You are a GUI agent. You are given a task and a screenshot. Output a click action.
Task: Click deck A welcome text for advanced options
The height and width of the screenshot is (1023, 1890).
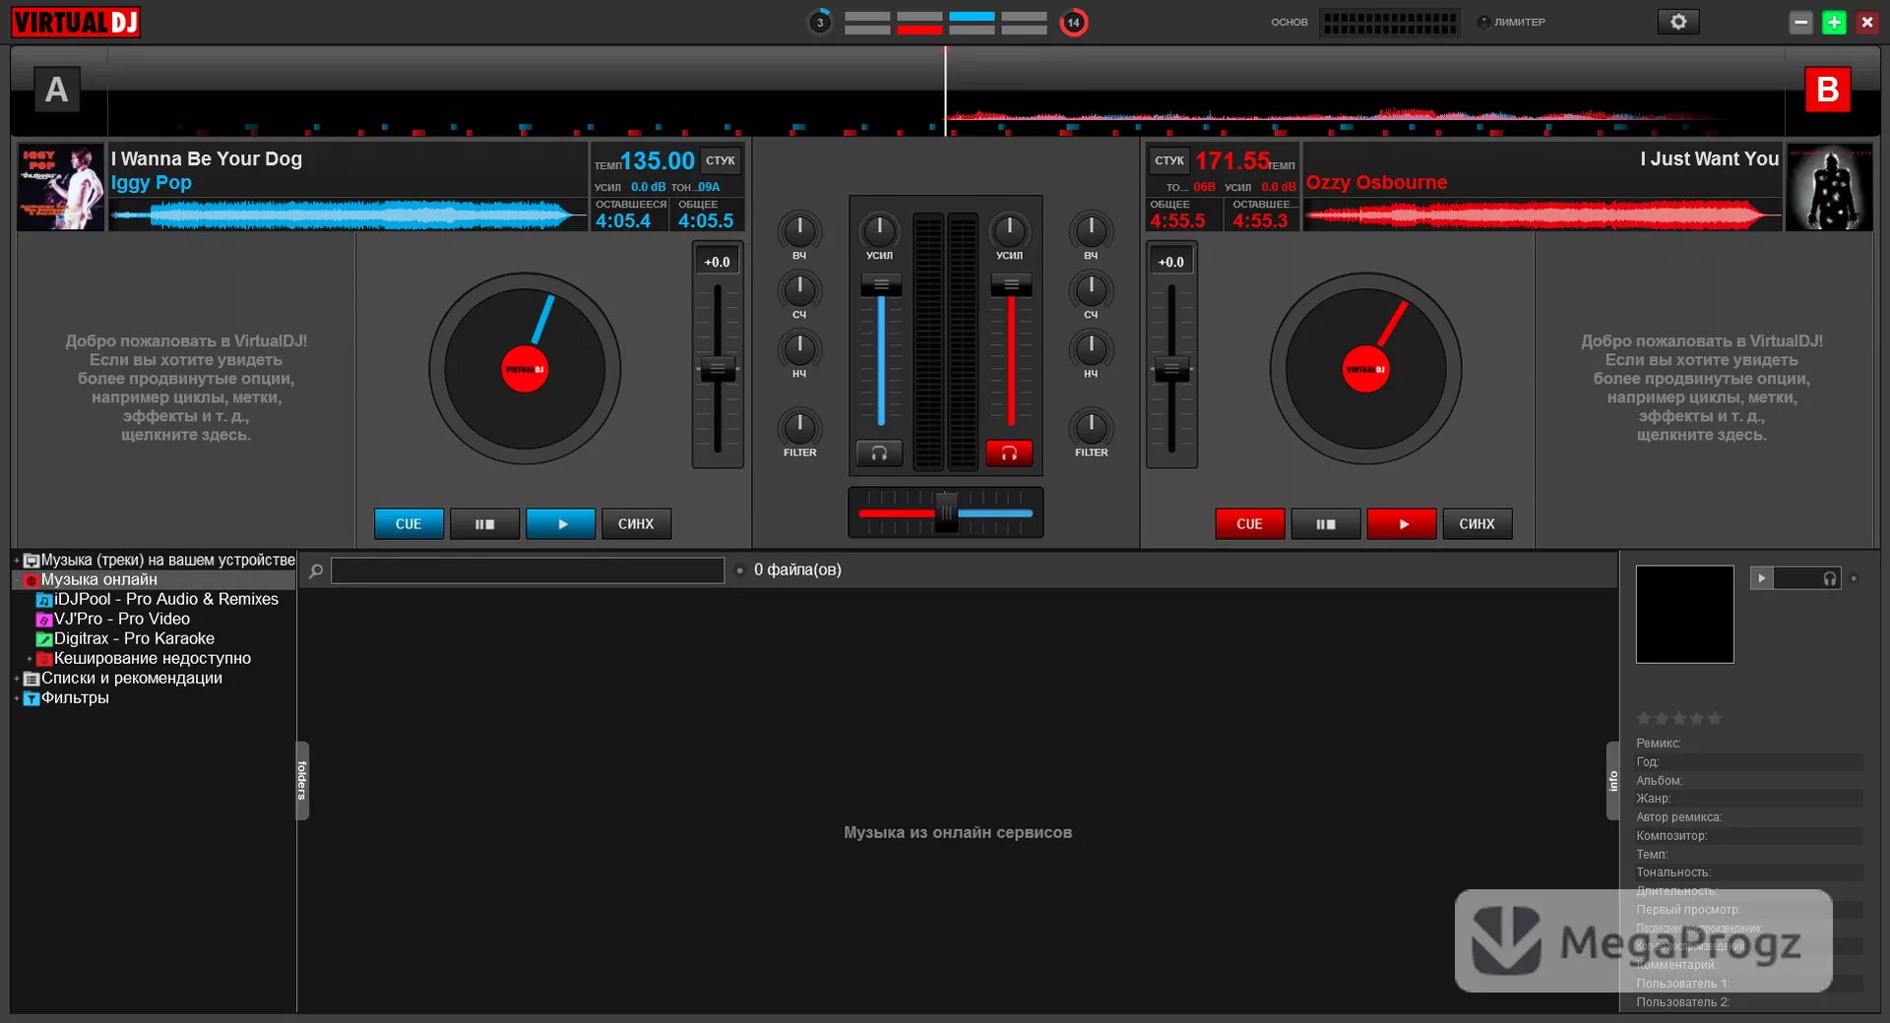click(x=186, y=388)
